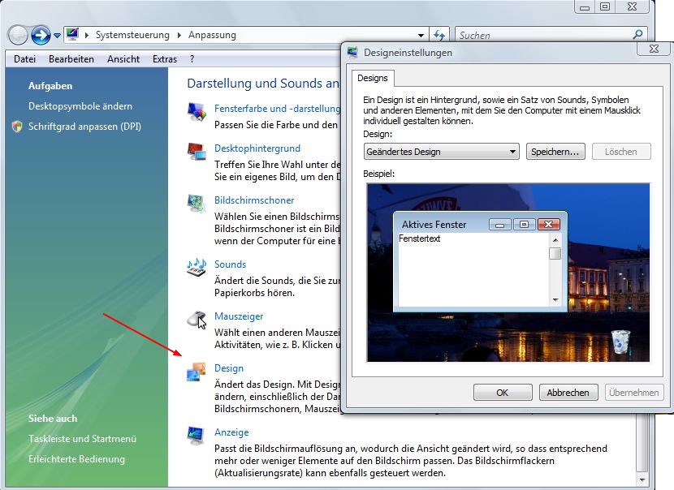This screenshot has height=490, width=674.
Task: Open the Desktophintergrund link
Action: (x=257, y=148)
